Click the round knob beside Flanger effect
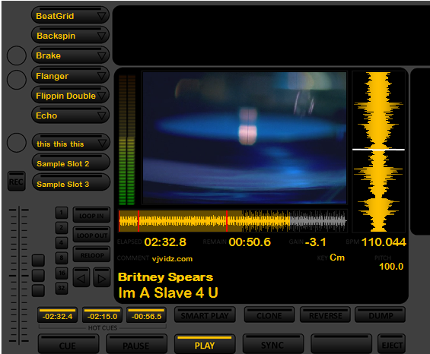 point(17,80)
